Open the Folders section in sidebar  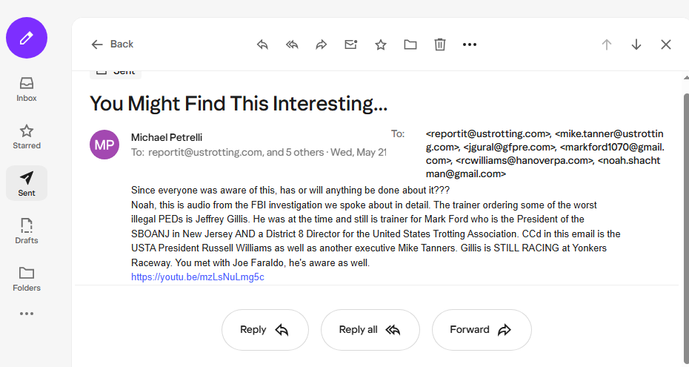click(27, 278)
